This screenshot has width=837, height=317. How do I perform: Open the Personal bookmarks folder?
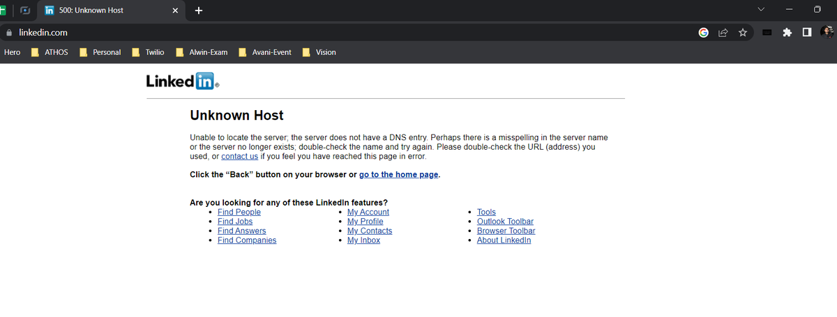click(100, 52)
